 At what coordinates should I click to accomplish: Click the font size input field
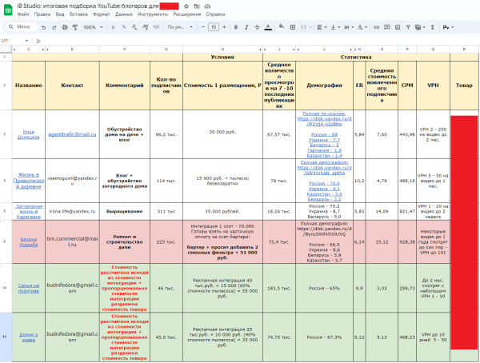tap(213, 27)
